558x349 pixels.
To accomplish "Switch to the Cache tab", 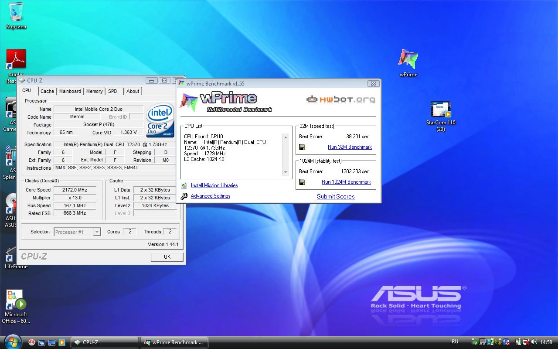I will 47,91.
